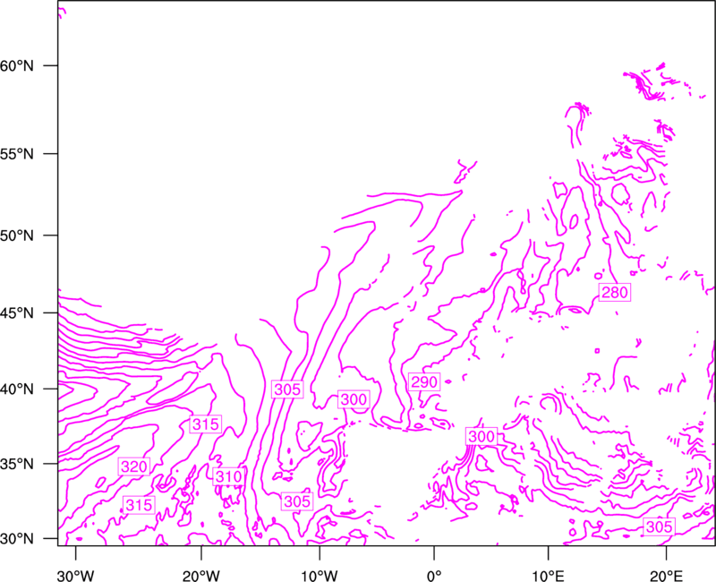Click the 280 contour label
Image resolution: width=716 pixels, height=582 pixels.
[615, 293]
